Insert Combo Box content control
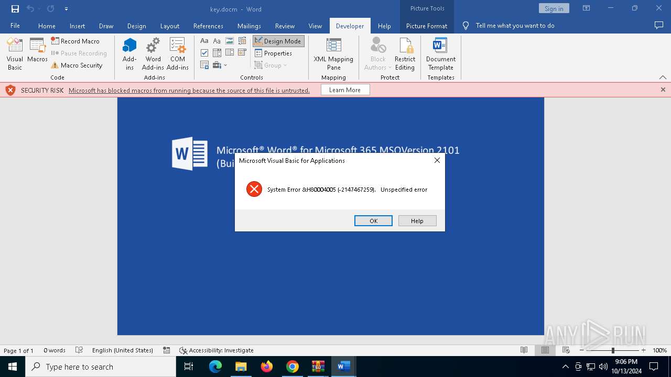Viewport: 671px width, 377px height. click(x=217, y=53)
